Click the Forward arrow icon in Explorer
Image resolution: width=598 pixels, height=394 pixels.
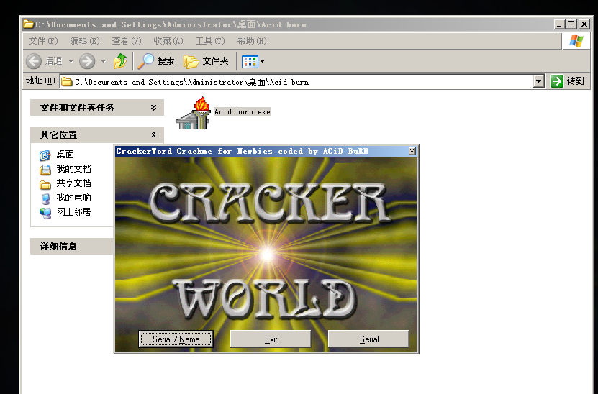click(87, 61)
